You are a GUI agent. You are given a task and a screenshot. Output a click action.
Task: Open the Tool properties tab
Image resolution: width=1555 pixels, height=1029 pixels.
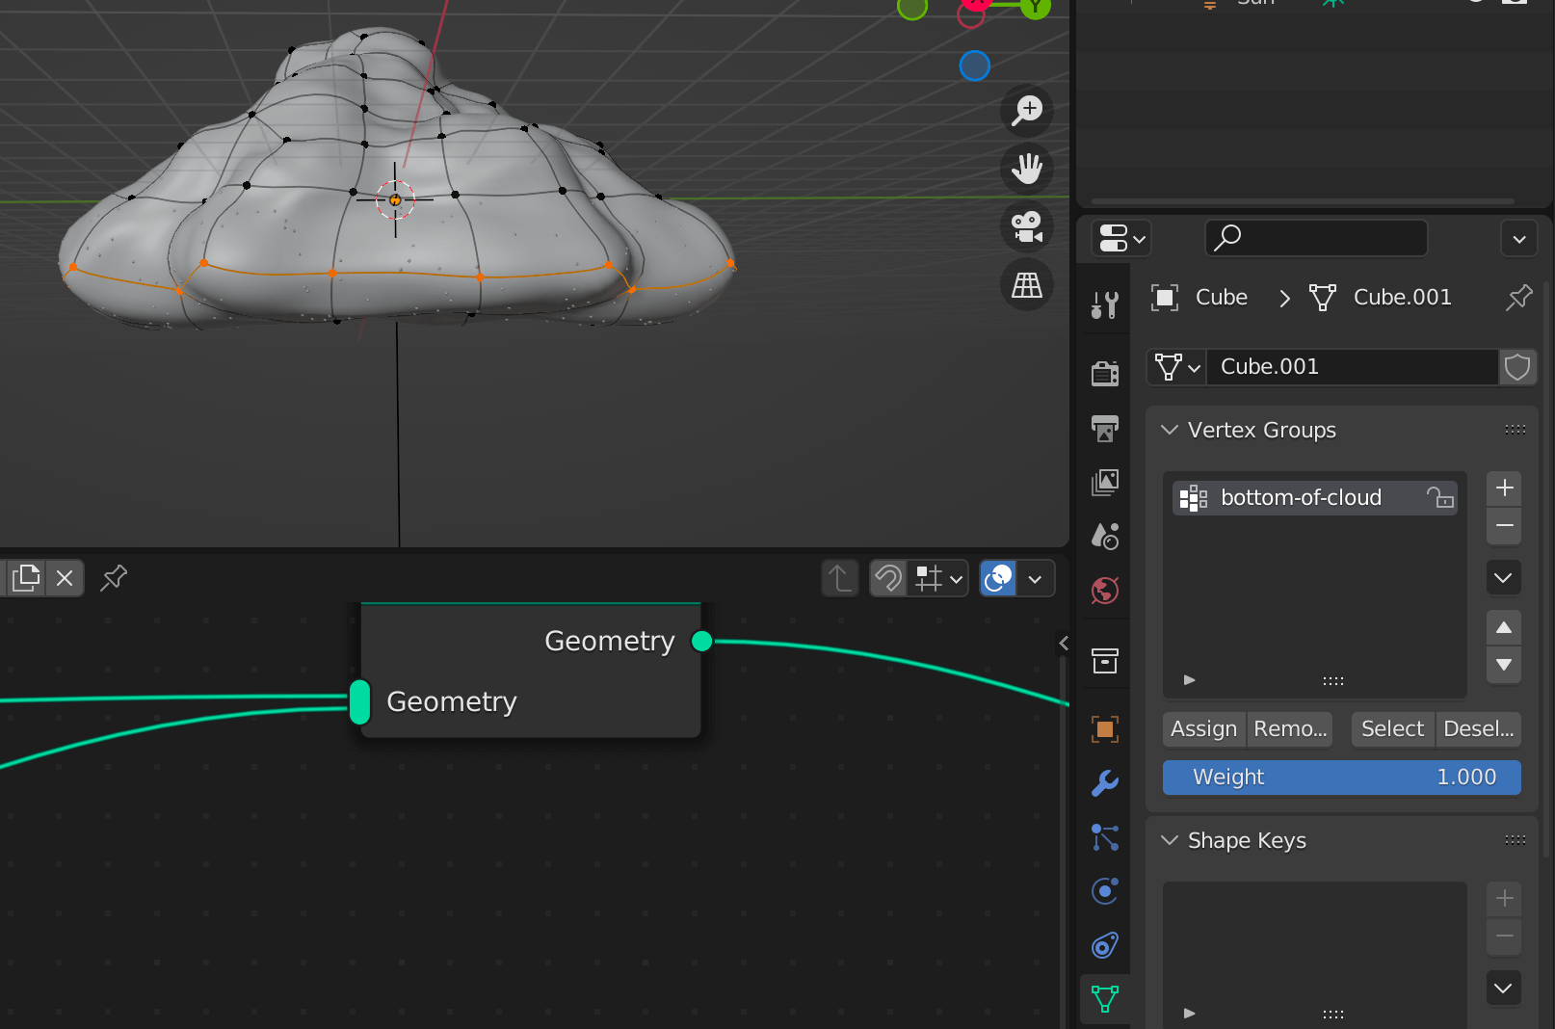point(1105,305)
